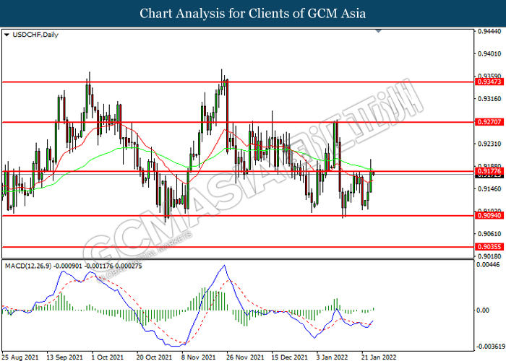Click the 20 Oct 2021 date label
Screen dimensions: 506x361
154,357
